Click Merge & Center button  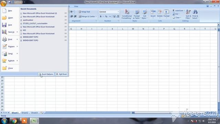click(87, 17)
